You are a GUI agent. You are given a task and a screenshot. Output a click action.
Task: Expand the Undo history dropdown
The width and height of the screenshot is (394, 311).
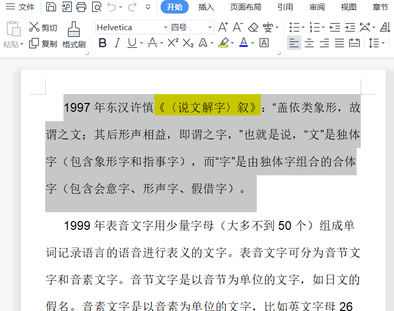(x=121, y=7)
